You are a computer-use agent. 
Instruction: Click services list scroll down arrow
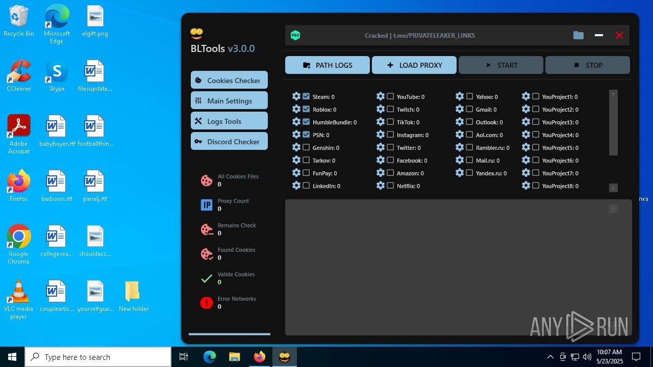613,188
